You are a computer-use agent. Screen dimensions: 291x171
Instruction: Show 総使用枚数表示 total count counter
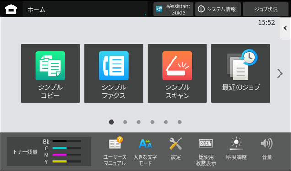tap(206, 151)
